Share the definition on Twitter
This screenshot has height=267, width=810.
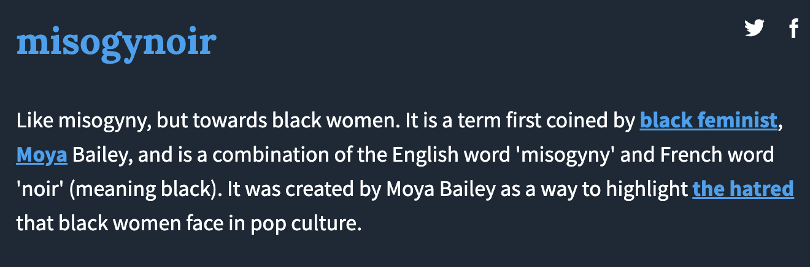(754, 28)
